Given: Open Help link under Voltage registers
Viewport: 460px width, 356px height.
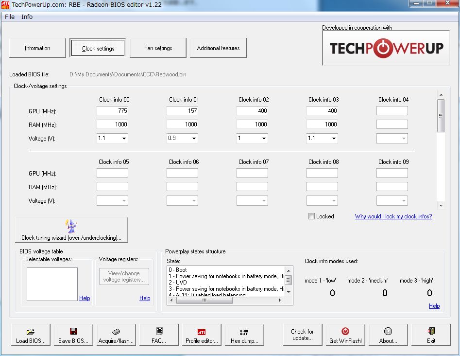Looking at the screenshot, I should [x=145, y=298].
